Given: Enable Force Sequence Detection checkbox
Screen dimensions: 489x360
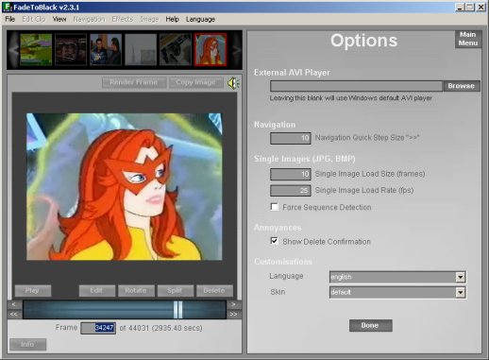Looking at the screenshot, I should point(275,207).
